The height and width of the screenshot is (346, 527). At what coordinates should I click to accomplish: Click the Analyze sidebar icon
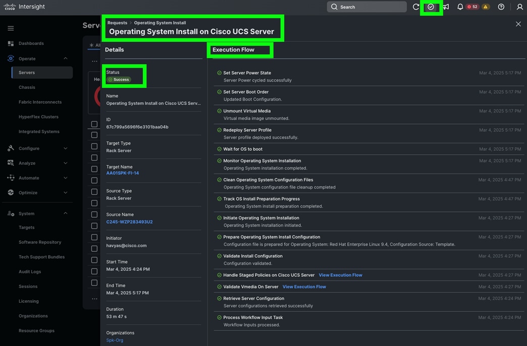click(11, 163)
